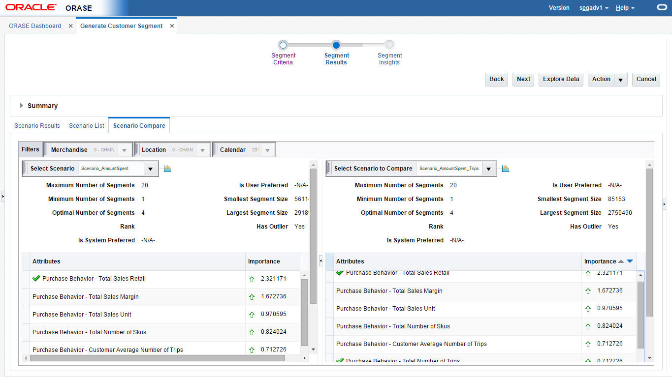Image resolution: width=672 pixels, height=377 pixels.
Task: Expand the Summary section
Action: pyautogui.click(x=22, y=106)
